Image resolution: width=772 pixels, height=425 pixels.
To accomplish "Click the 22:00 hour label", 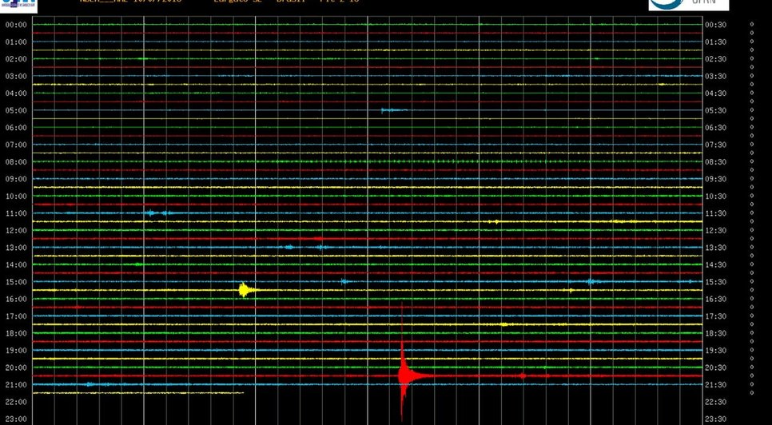I will pyautogui.click(x=16, y=402).
